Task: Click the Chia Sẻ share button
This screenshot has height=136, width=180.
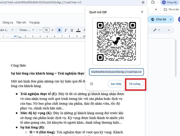Action: point(159,19)
